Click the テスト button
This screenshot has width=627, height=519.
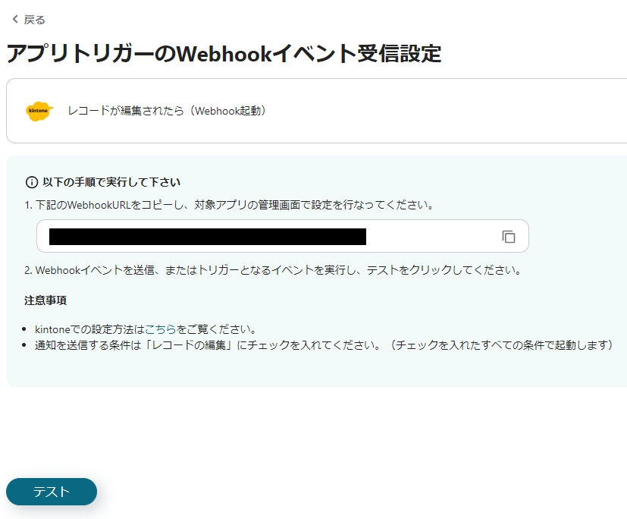51,492
